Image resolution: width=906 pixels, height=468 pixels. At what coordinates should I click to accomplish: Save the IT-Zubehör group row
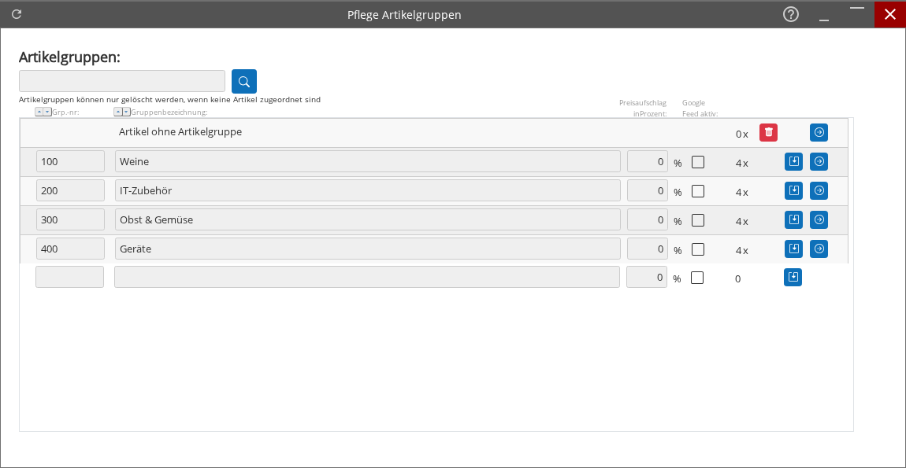793,190
